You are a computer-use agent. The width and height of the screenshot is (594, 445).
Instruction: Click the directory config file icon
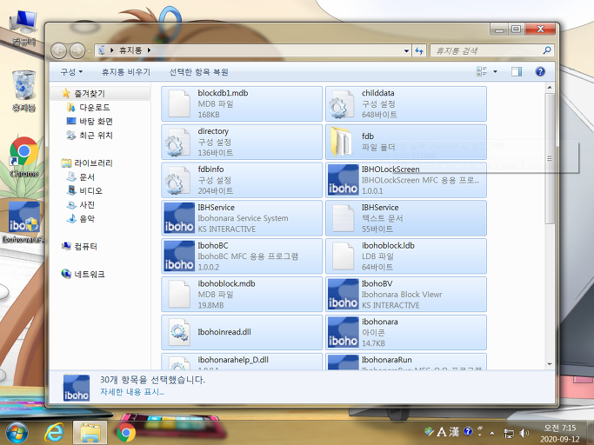(x=178, y=142)
